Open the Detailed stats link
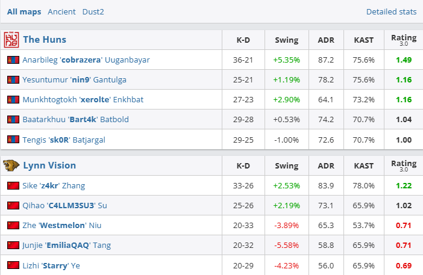This screenshot has width=423, height=275. tap(391, 11)
